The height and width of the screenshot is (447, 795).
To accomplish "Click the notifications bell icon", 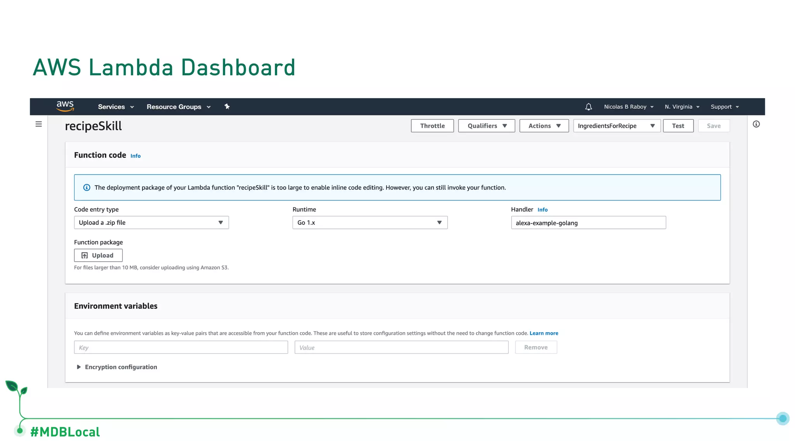I will click(x=588, y=107).
